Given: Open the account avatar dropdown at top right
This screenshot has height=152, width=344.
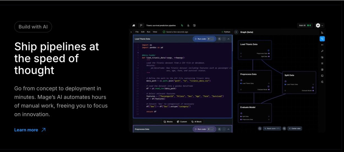Looking at the screenshot, I should click(x=320, y=25).
